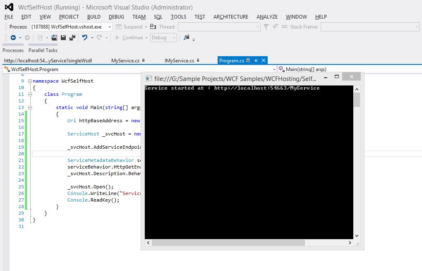Expand the Continue button dropdown arrow
422x271 pixels.
(x=146, y=38)
